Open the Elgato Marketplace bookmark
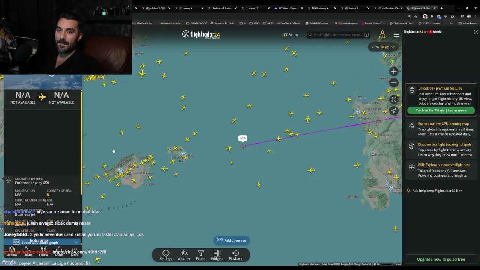480x270 pixels. [x=346, y=23]
